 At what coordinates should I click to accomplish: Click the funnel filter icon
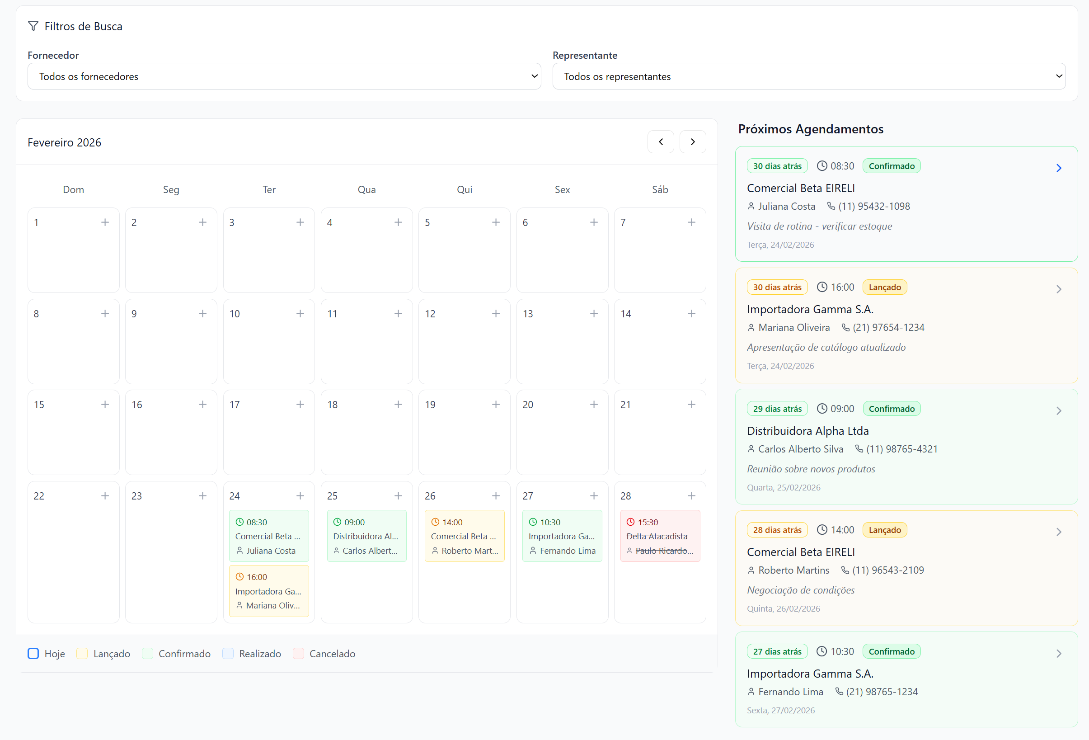(33, 26)
